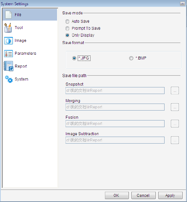Click the Image contrast icon
187x202 pixels.
(x=8, y=41)
